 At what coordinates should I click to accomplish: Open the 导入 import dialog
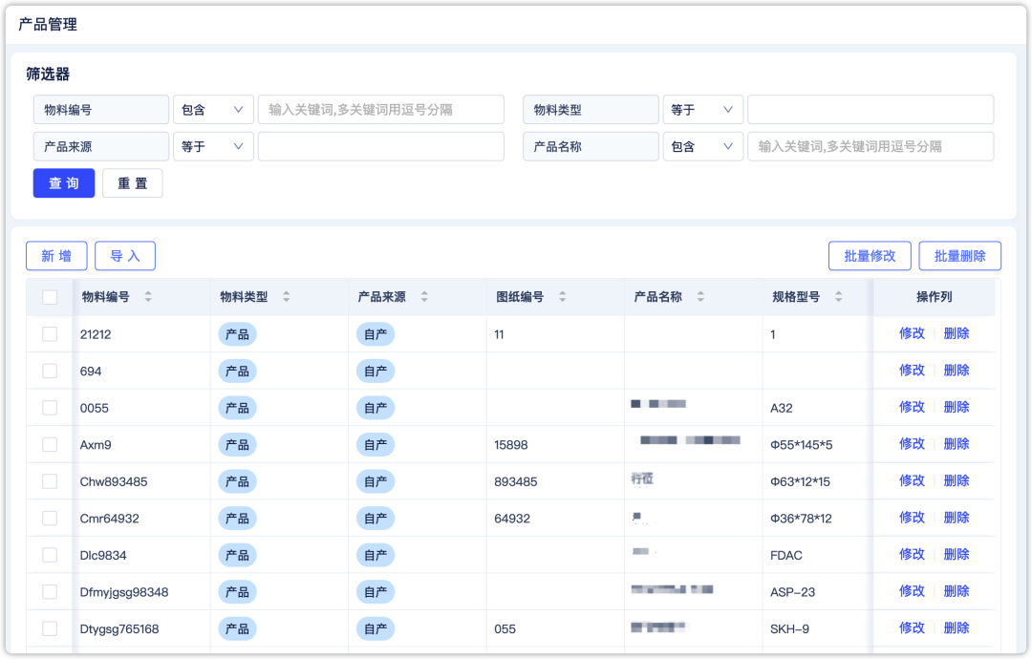[124, 255]
